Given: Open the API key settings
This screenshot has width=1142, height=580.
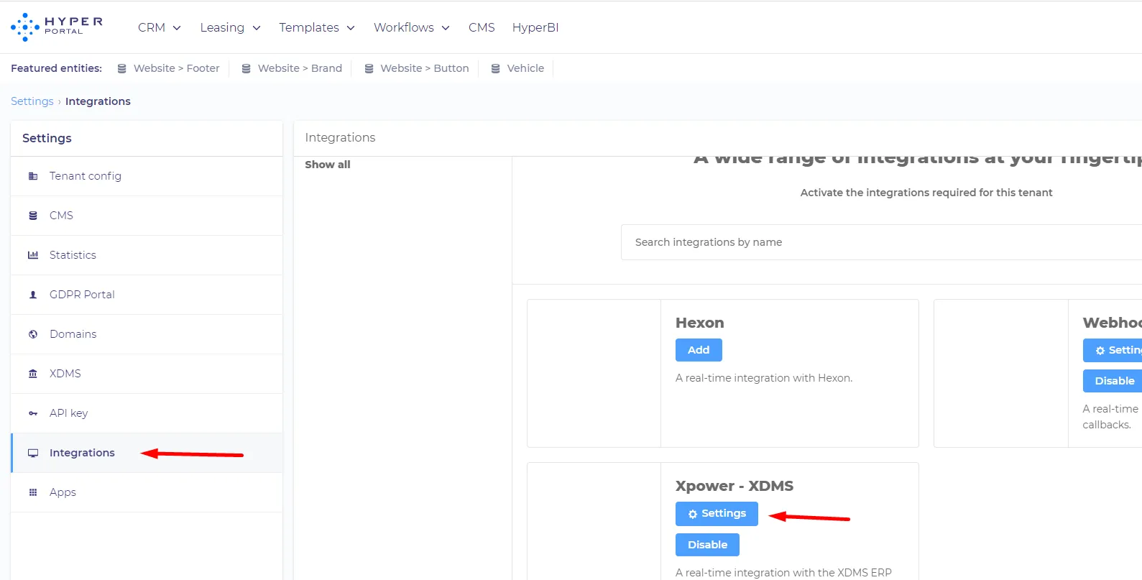Looking at the screenshot, I should 147,413.
